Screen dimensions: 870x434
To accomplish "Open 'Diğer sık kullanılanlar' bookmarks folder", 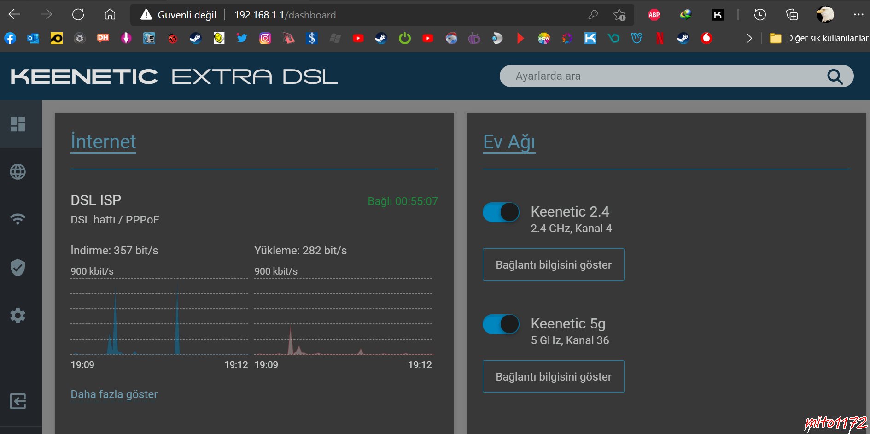I will [x=819, y=38].
